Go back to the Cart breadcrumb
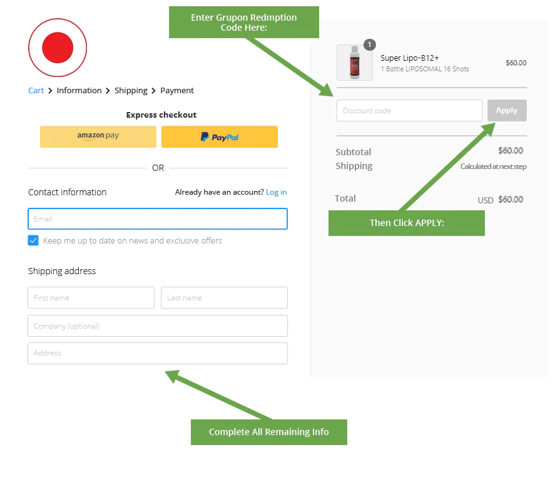This screenshot has height=482, width=560. coord(36,91)
